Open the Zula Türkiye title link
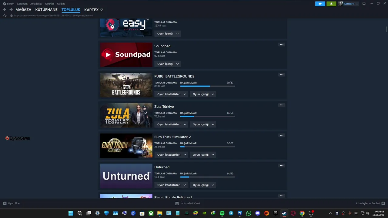 (x=164, y=107)
